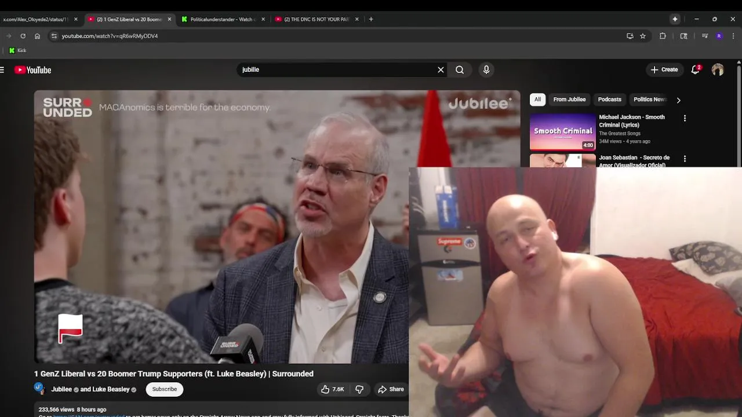Click the address bar URL

[110, 36]
